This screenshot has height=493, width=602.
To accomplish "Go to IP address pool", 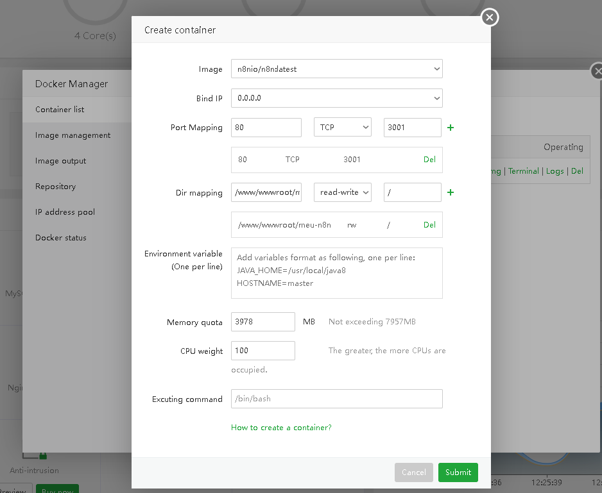I will tap(64, 212).
